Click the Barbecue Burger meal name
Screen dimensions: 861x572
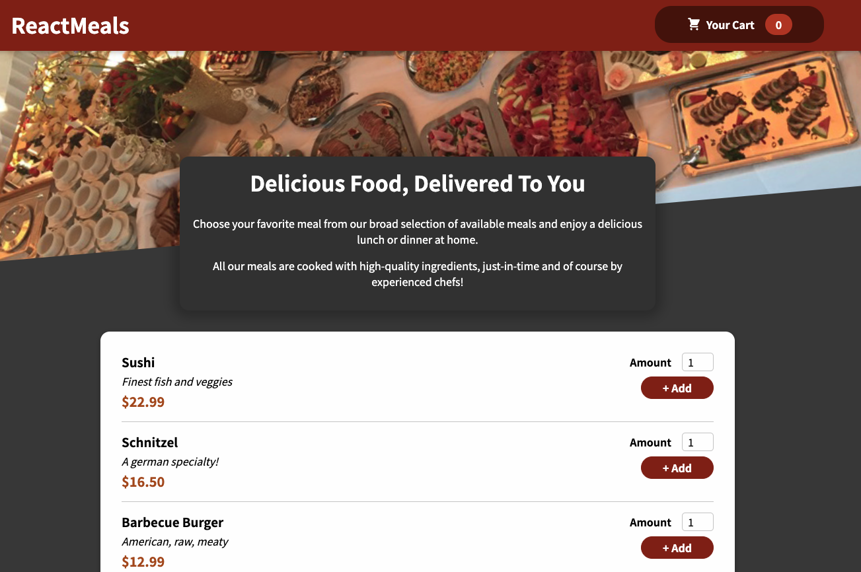click(x=172, y=522)
